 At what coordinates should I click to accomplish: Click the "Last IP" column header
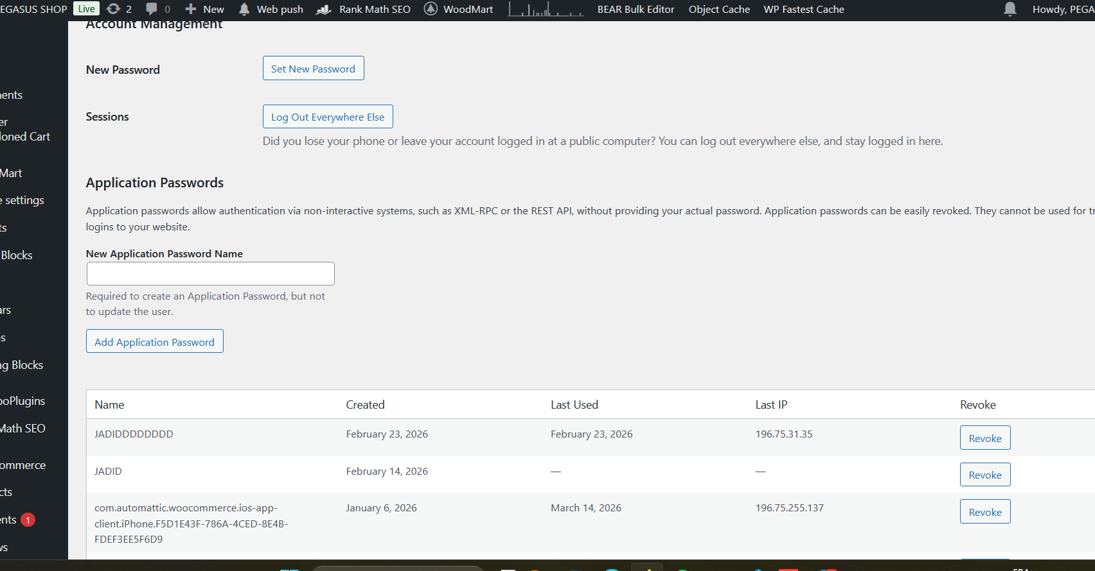(771, 404)
